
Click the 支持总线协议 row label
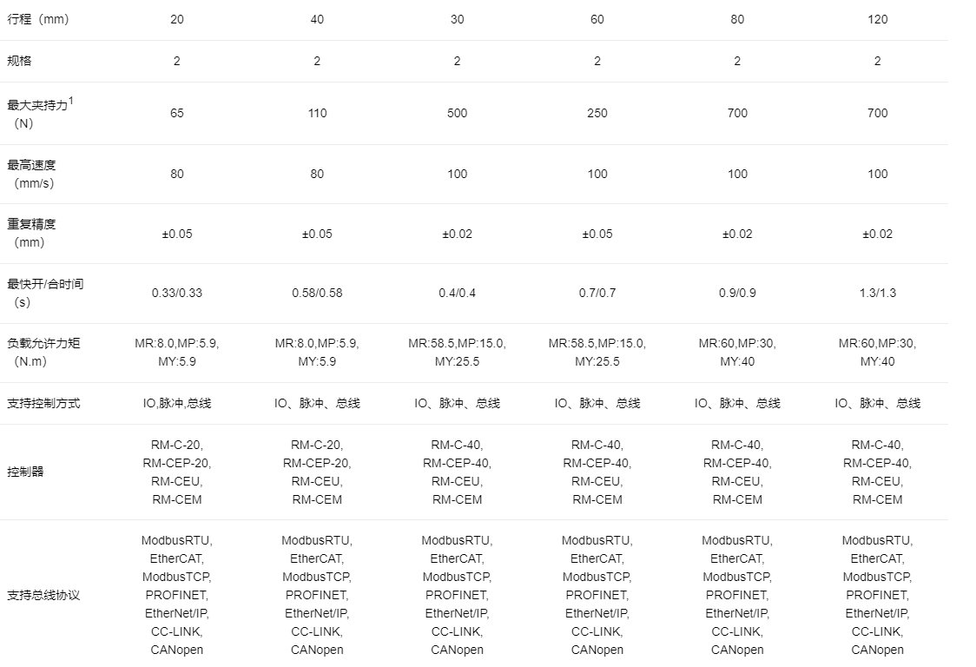click(43, 595)
